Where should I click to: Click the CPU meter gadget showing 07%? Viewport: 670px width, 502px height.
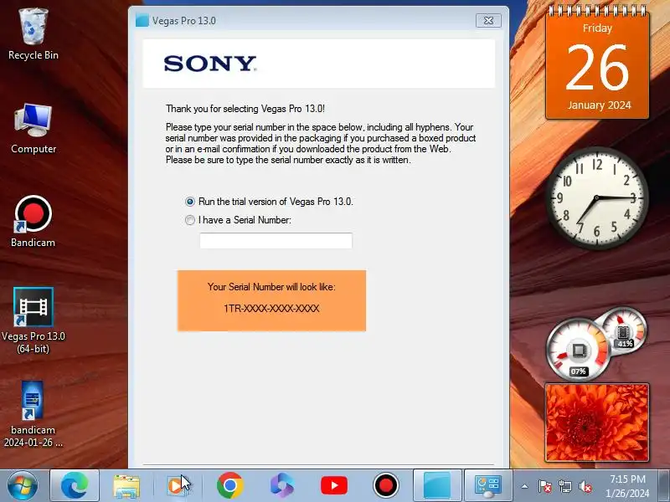(578, 351)
